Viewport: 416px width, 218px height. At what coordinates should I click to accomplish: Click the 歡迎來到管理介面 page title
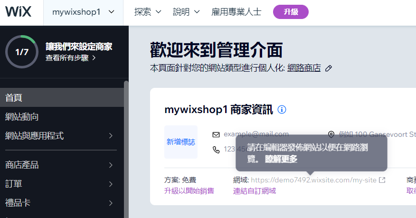click(216, 50)
